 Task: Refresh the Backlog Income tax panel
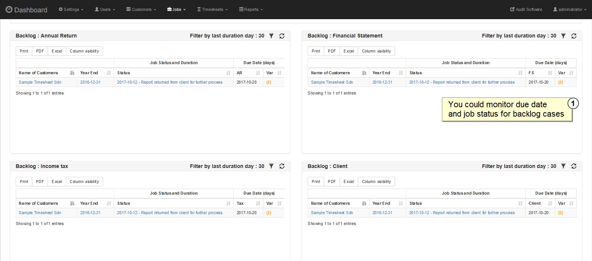coord(282,166)
